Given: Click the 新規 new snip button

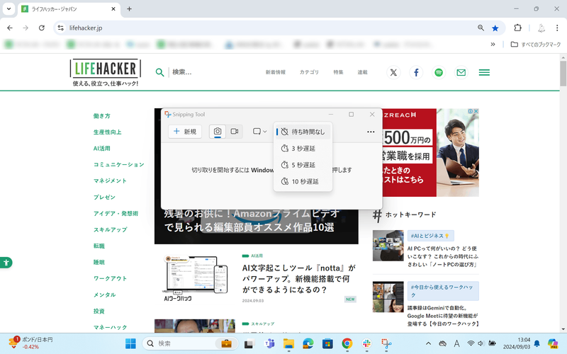Looking at the screenshot, I should 185,132.
